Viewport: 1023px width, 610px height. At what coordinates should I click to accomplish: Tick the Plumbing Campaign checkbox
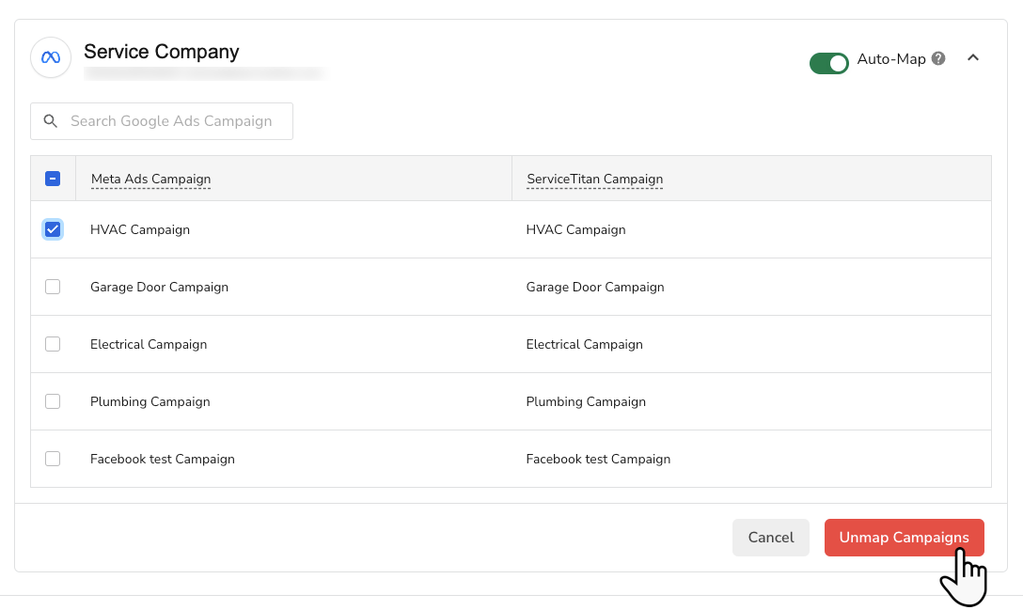(x=53, y=401)
